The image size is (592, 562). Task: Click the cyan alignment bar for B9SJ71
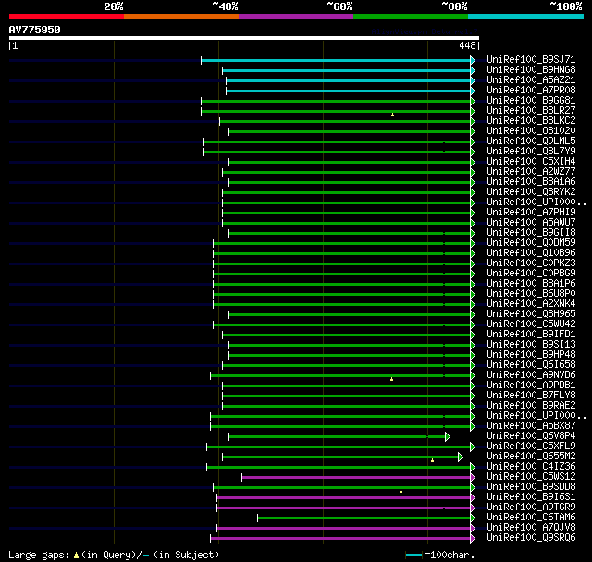336,60
